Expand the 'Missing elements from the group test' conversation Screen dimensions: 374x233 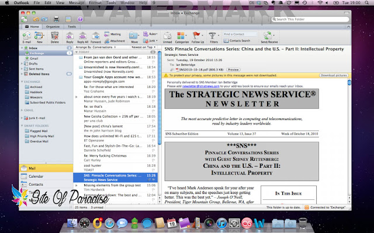coord(77,185)
